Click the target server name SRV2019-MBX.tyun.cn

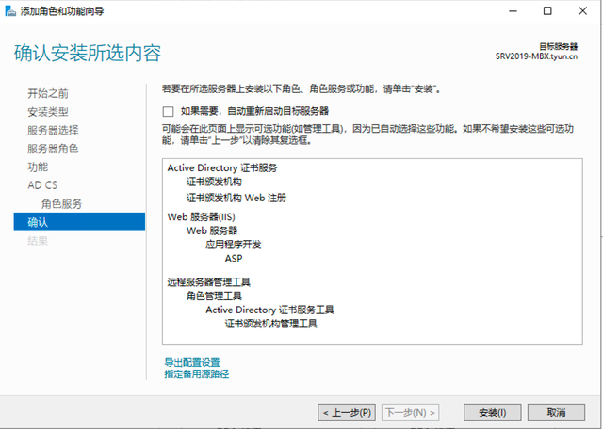coord(536,56)
